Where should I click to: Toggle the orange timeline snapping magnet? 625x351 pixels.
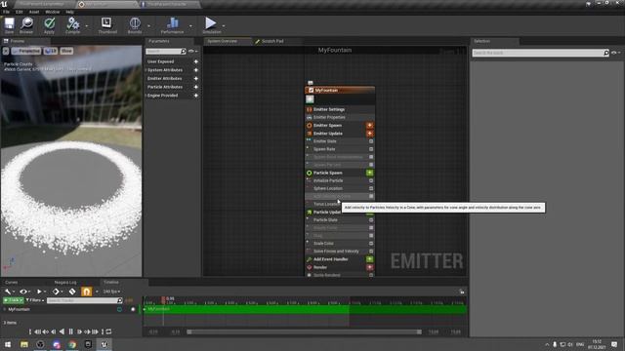[86, 292]
